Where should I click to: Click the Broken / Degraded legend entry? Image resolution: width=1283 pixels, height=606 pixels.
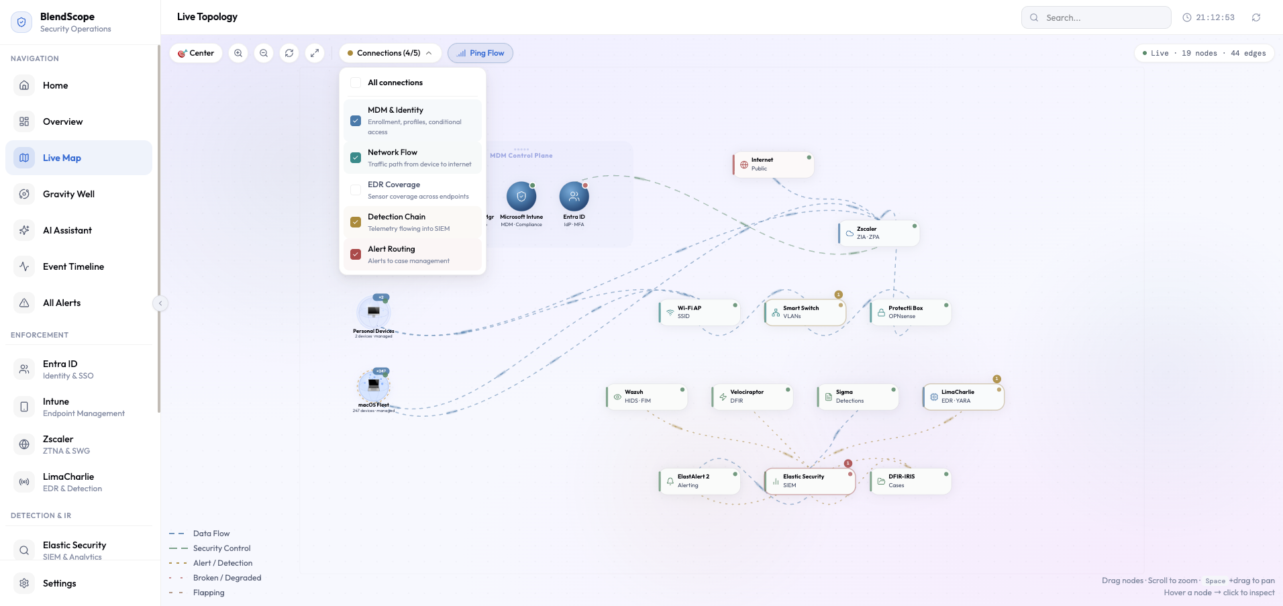(x=215, y=578)
